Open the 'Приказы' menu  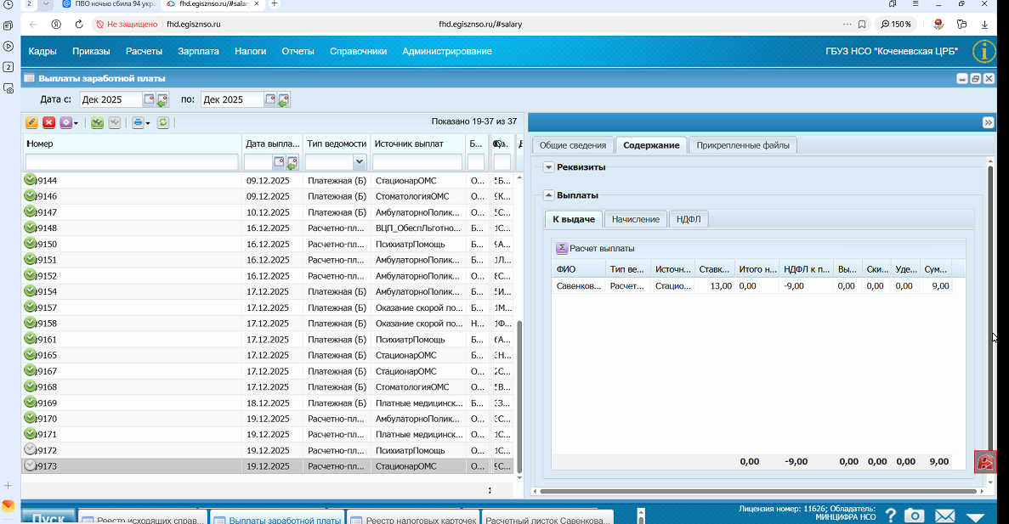click(91, 52)
